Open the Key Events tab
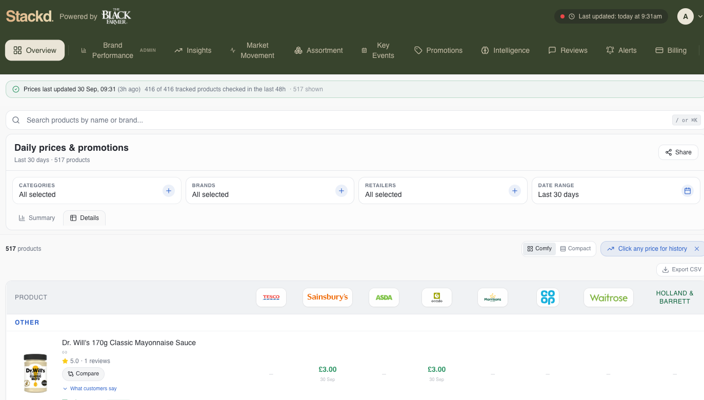The height and width of the screenshot is (400, 704). [378, 50]
